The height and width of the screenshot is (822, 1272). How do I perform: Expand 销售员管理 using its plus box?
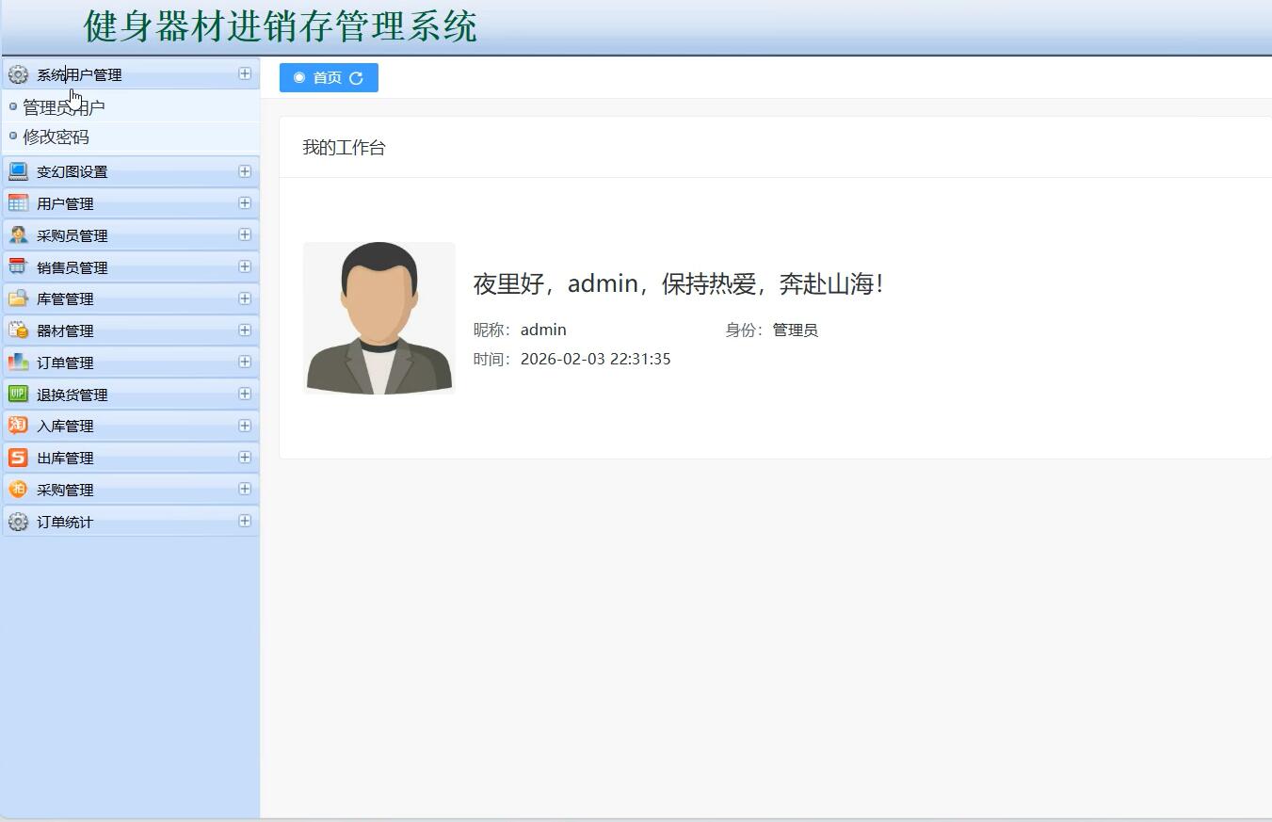point(245,266)
